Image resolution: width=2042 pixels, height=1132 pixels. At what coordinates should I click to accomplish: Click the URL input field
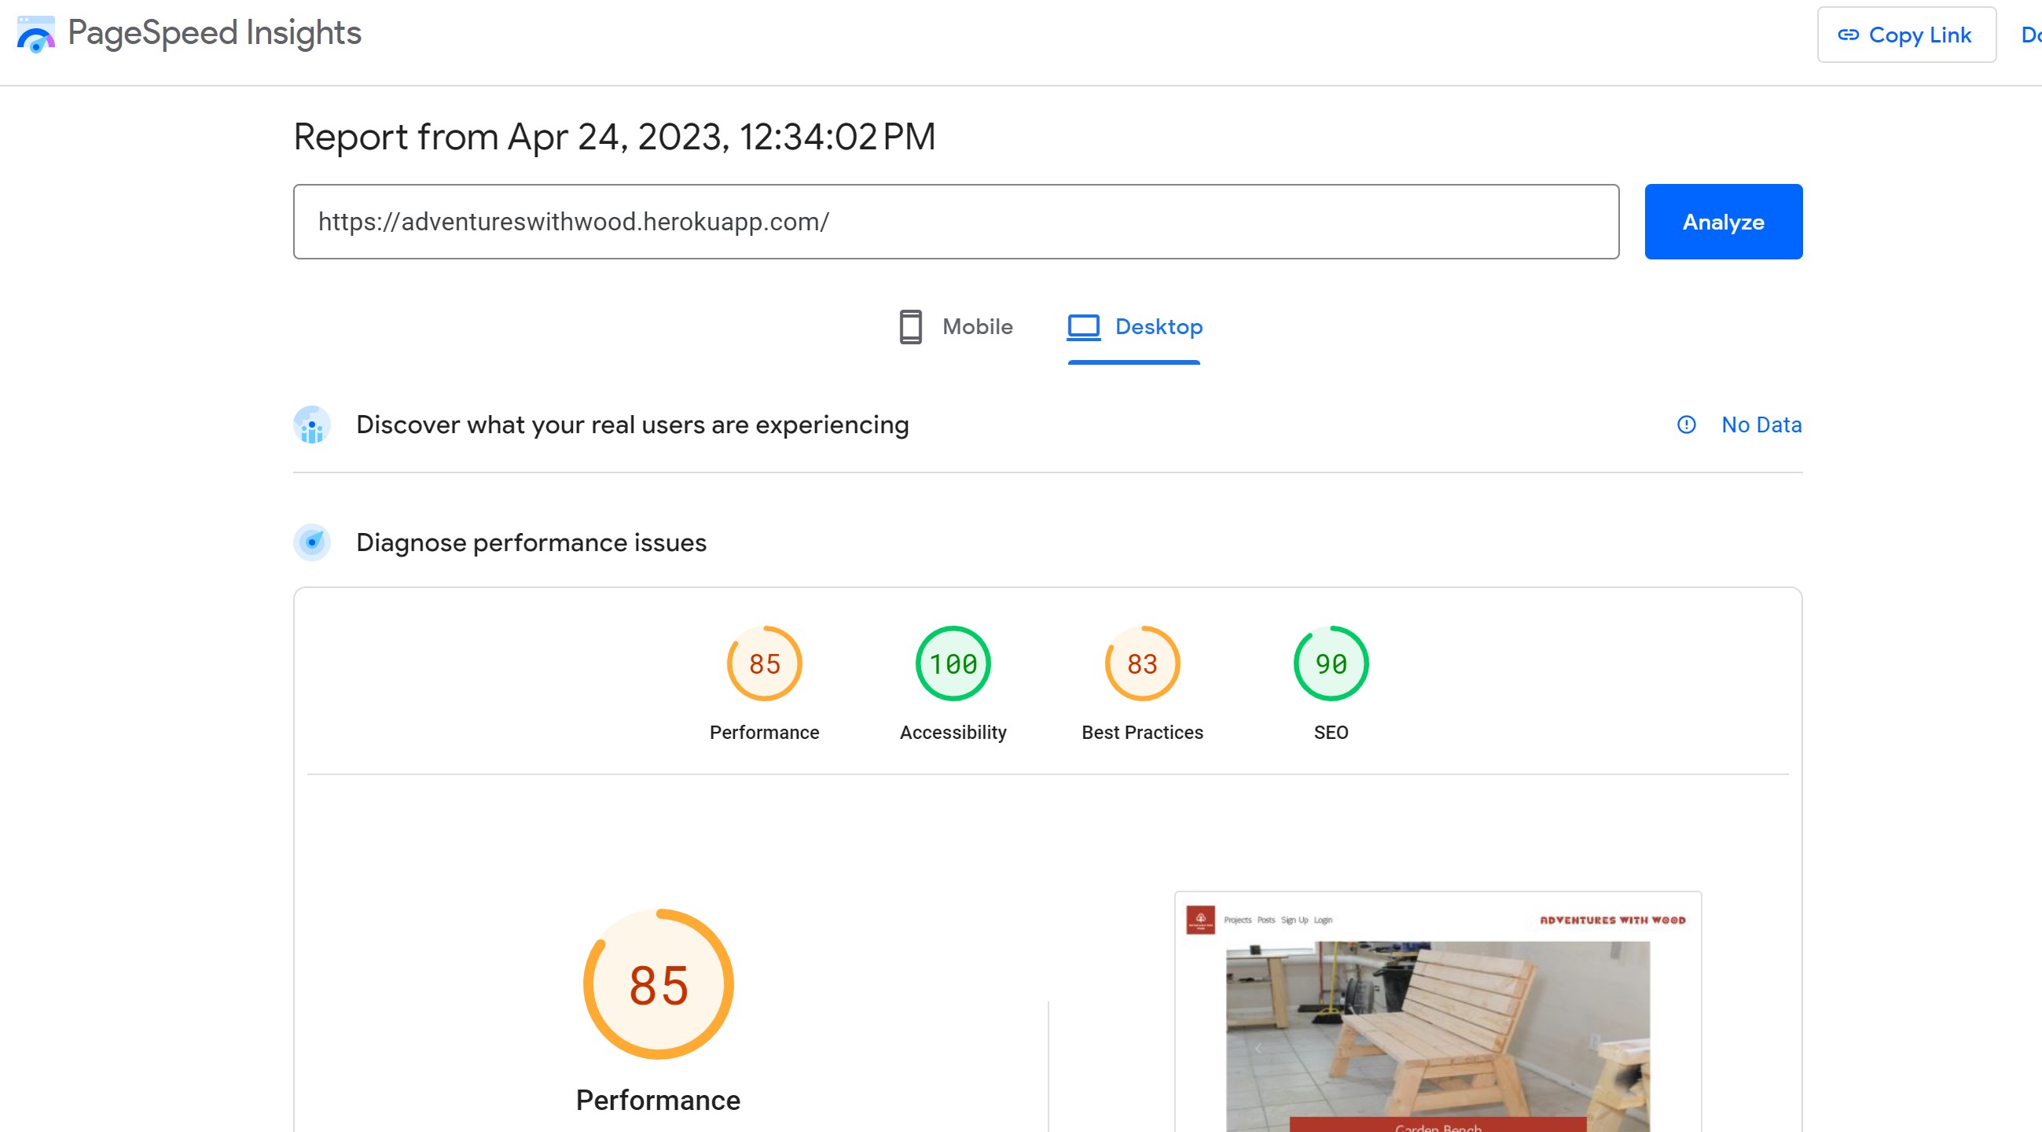point(955,222)
